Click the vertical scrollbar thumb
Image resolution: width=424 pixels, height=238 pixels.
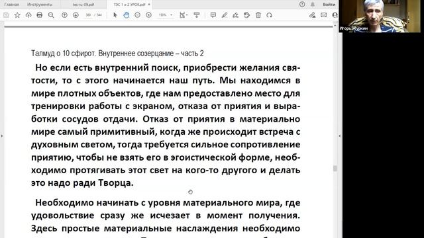point(335,168)
